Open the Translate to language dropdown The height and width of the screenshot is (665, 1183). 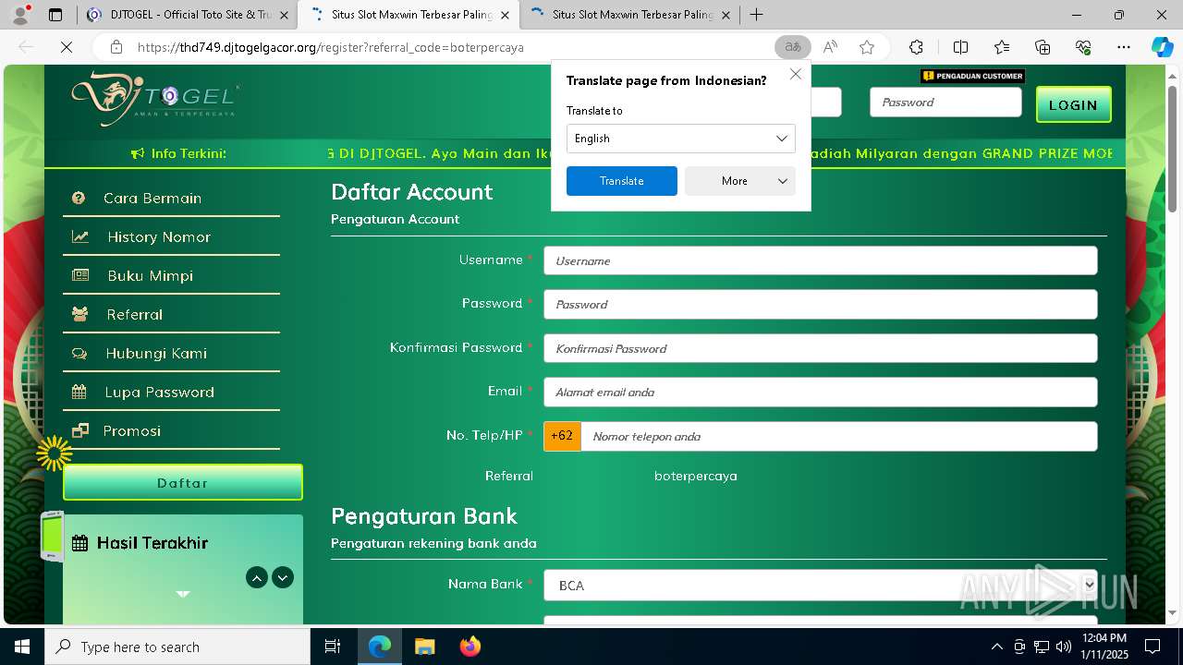(x=681, y=139)
